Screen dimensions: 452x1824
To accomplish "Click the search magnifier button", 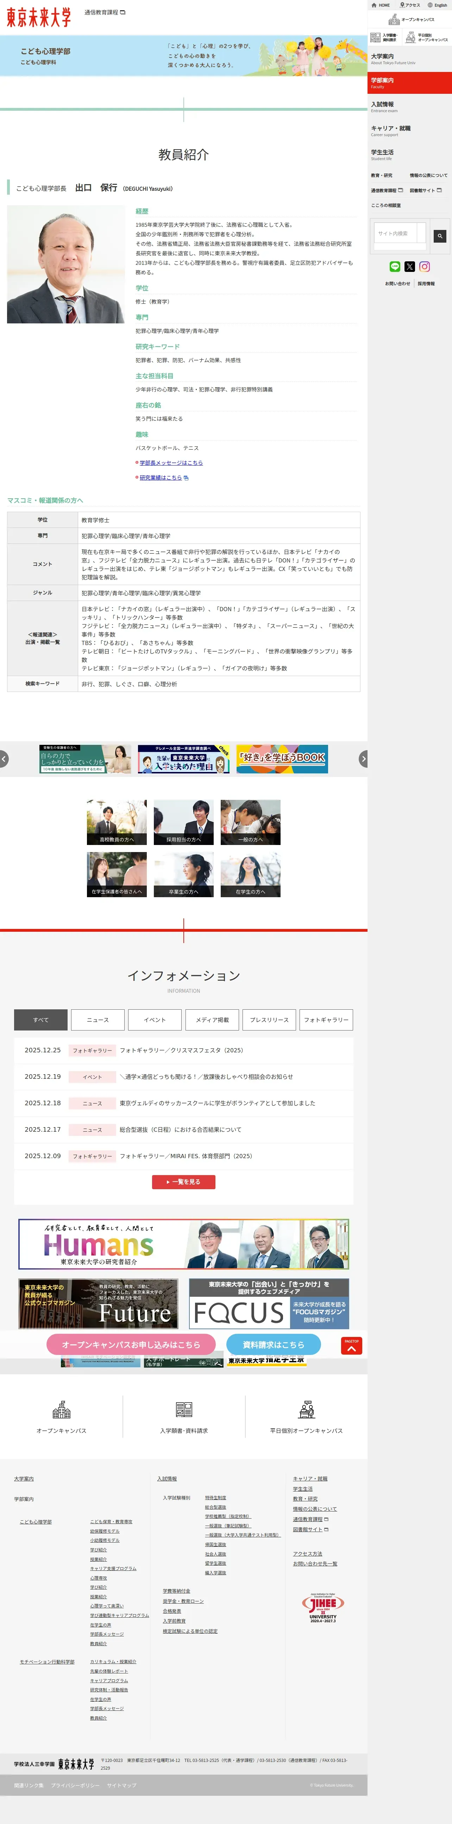I will click(x=440, y=236).
